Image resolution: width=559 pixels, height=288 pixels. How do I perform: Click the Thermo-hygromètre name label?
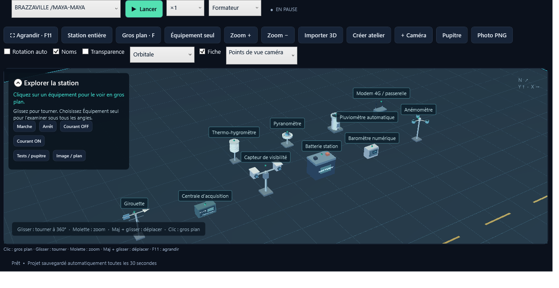[234, 132]
